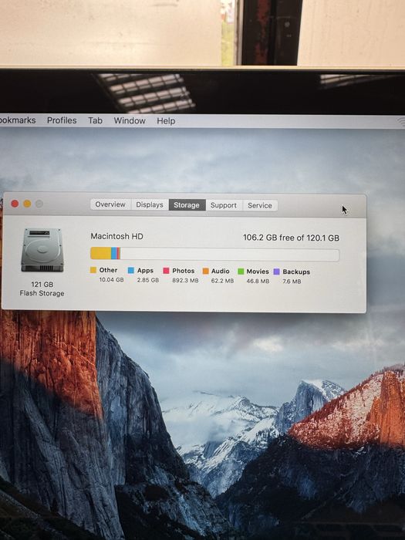
Task: Click the 'Apps' legend label
Action: coord(145,270)
